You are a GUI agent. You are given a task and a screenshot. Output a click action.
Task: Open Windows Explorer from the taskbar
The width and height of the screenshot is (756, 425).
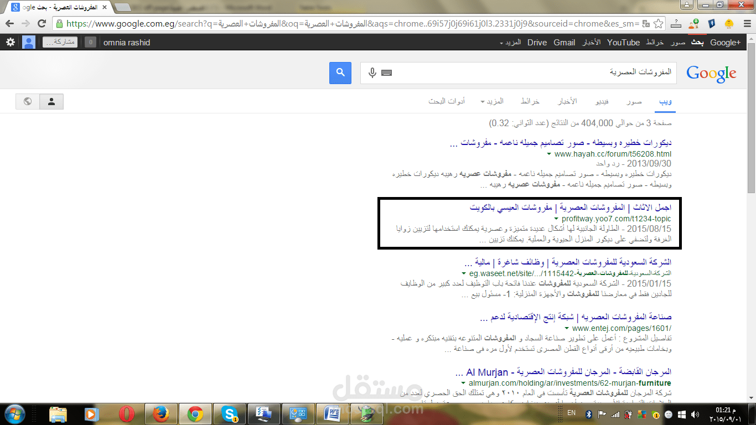(58, 414)
